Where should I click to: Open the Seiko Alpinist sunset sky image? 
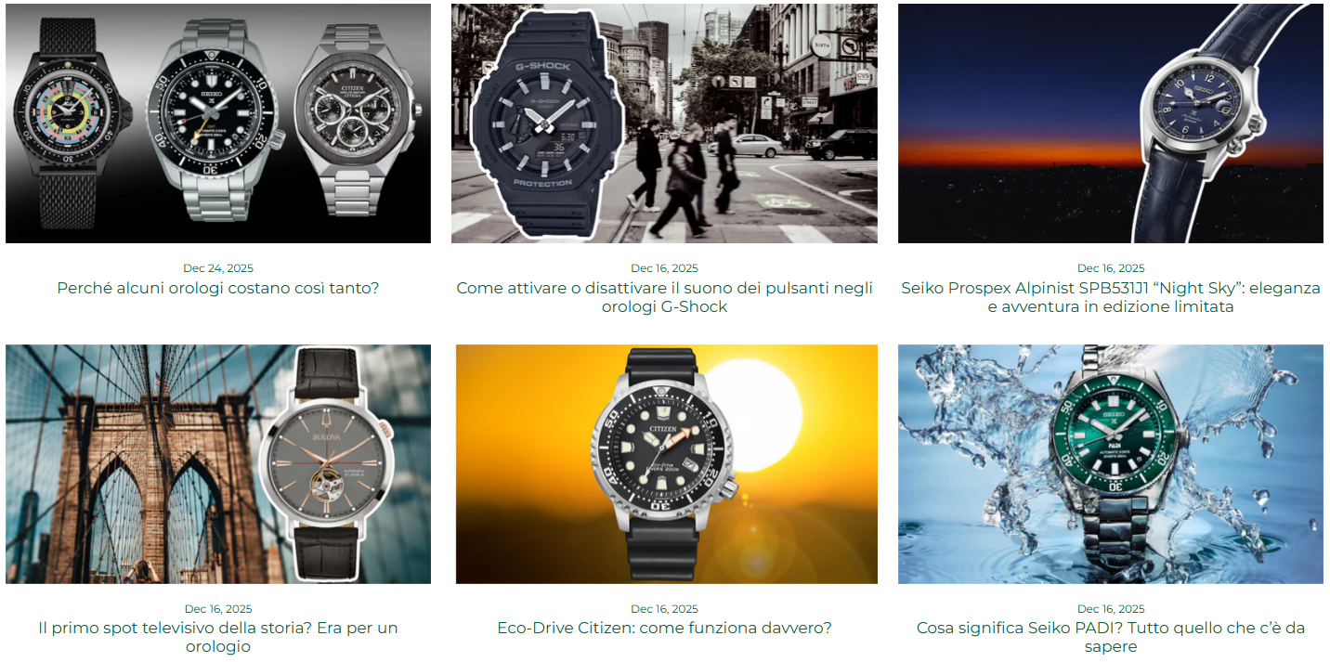click(x=1111, y=123)
